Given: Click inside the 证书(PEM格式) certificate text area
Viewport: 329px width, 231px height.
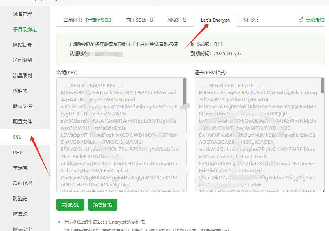Looking at the screenshot, I should click(x=257, y=134).
